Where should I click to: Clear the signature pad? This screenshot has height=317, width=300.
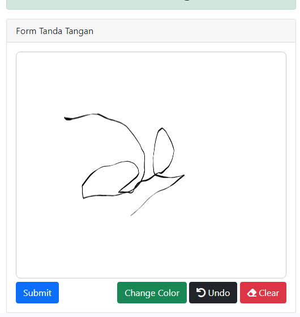click(263, 293)
